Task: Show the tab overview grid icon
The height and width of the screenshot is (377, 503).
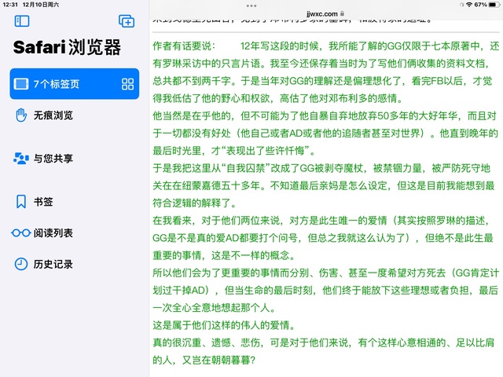Action: 127,84
